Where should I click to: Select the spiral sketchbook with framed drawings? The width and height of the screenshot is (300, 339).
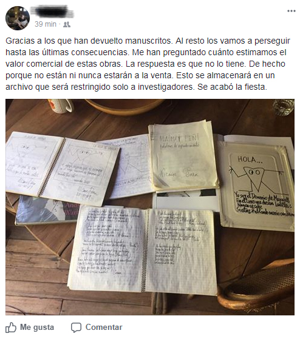pos(62,168)
